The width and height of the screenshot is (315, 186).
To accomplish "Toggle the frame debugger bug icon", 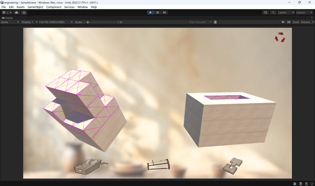I will 215,22.
